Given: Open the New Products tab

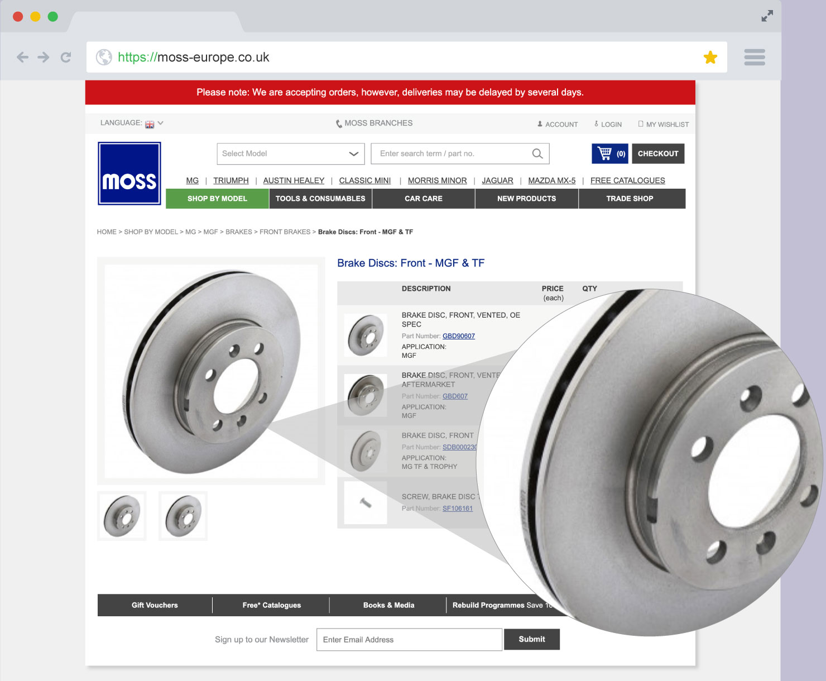Looking at the screenshot, I should pos(527,199).
